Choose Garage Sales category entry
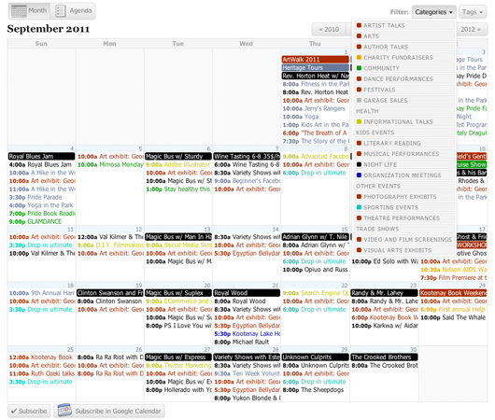Screen dimensions: 495x420 pyautogui.click(x=404, y=101)
